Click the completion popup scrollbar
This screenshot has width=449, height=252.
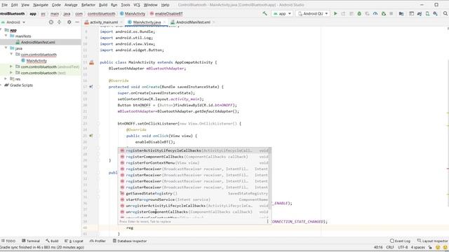click(270, 178)
